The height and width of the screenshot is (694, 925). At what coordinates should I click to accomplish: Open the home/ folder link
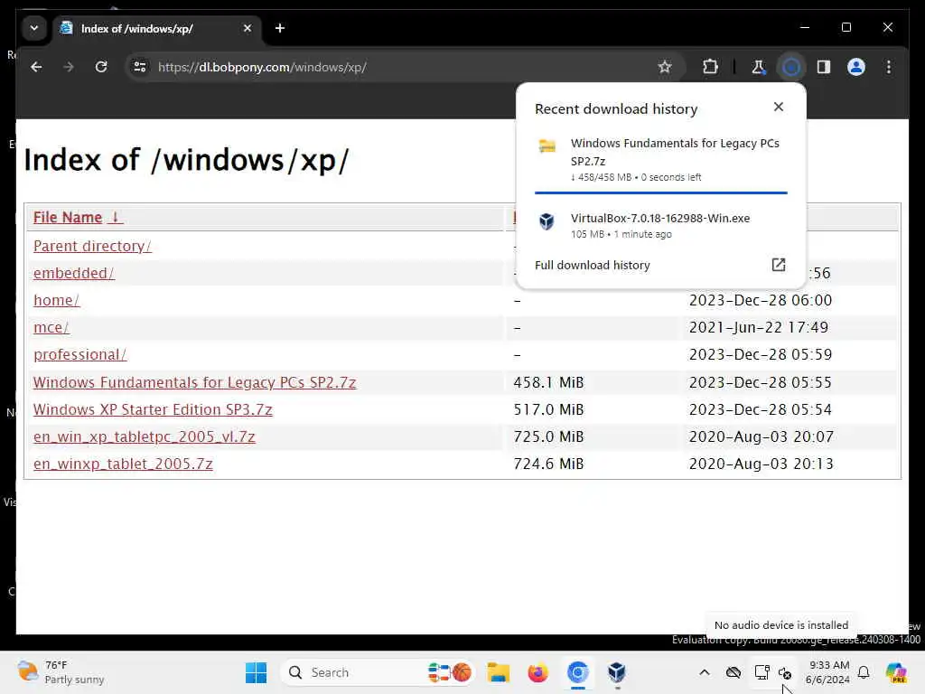pyautogui.click(x=56, y=300)
